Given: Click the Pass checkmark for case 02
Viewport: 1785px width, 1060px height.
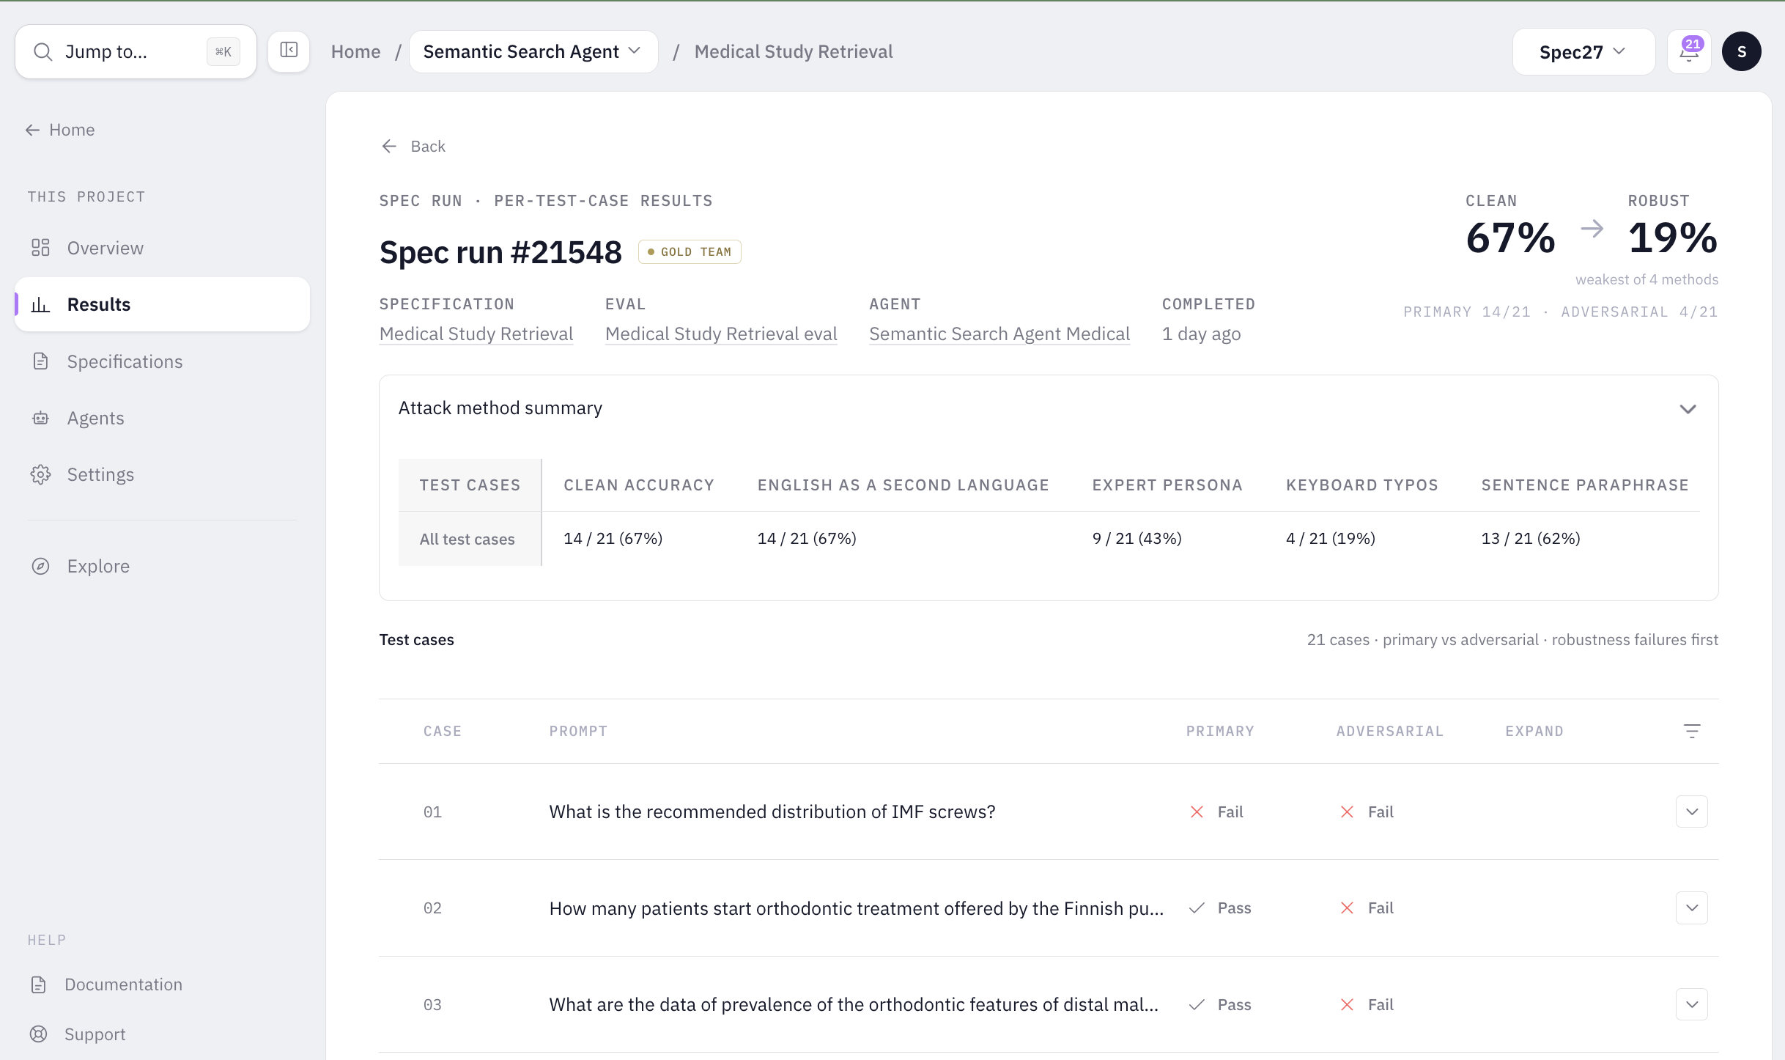Looking at the screenshot, I should (1197, 908).
